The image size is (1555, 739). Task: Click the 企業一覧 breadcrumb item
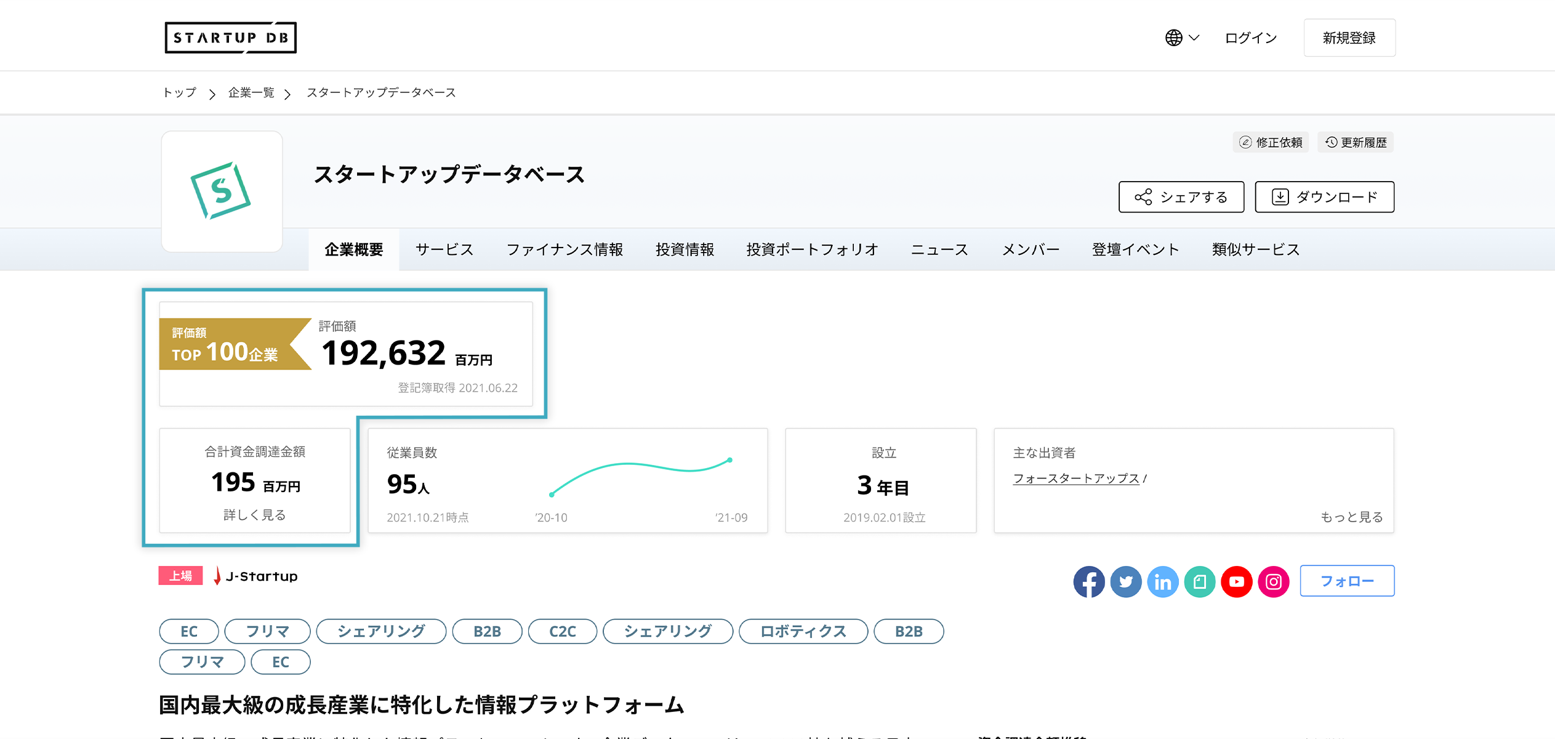coord(251,92)
